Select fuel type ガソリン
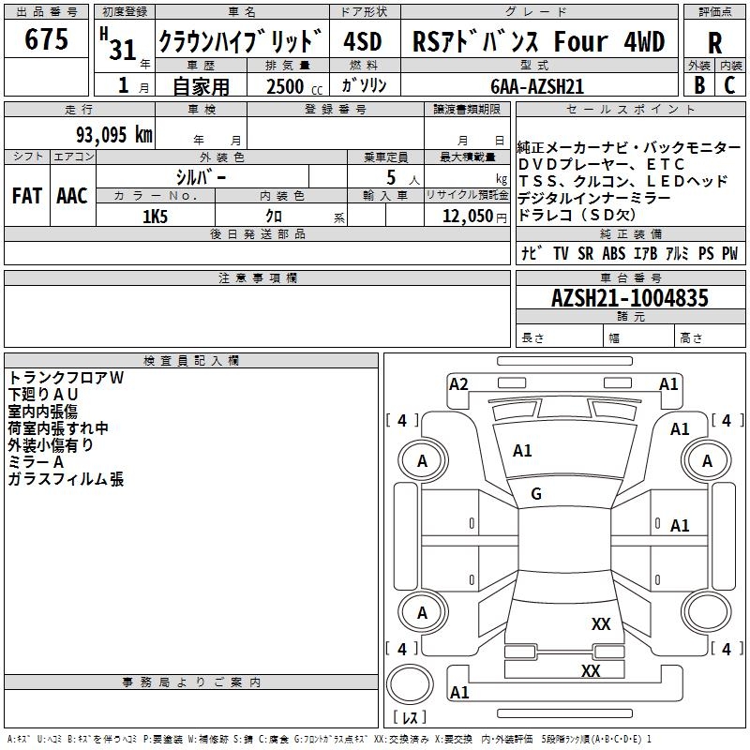This screenshot has height=750, width=750. click(364, 85)
